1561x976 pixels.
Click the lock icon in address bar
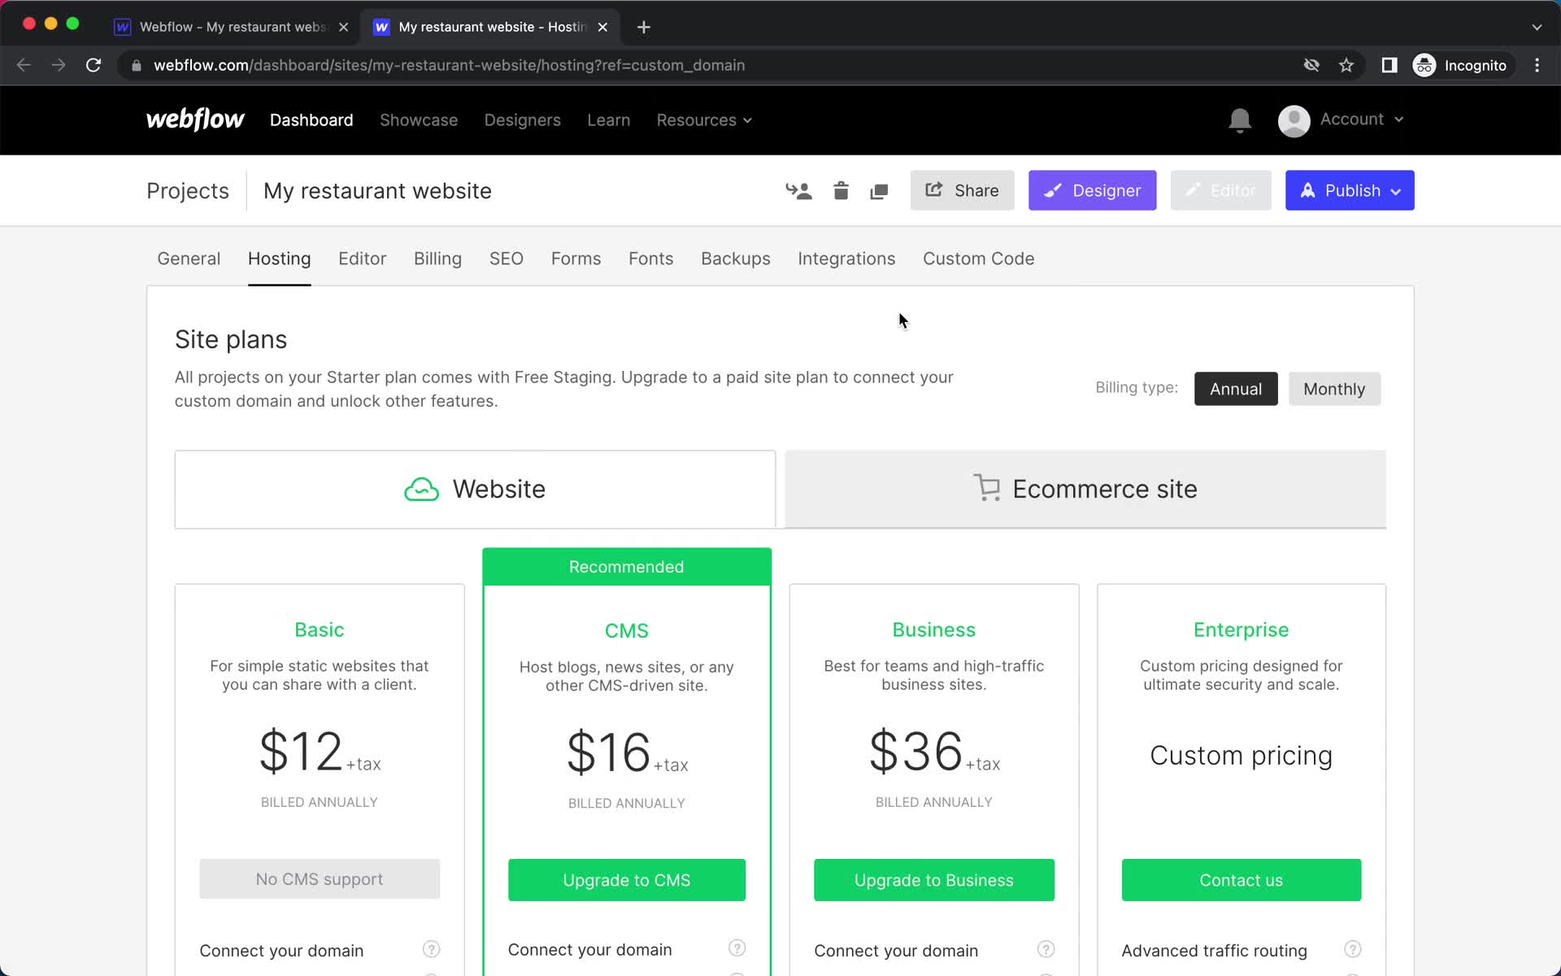(136, 65)
